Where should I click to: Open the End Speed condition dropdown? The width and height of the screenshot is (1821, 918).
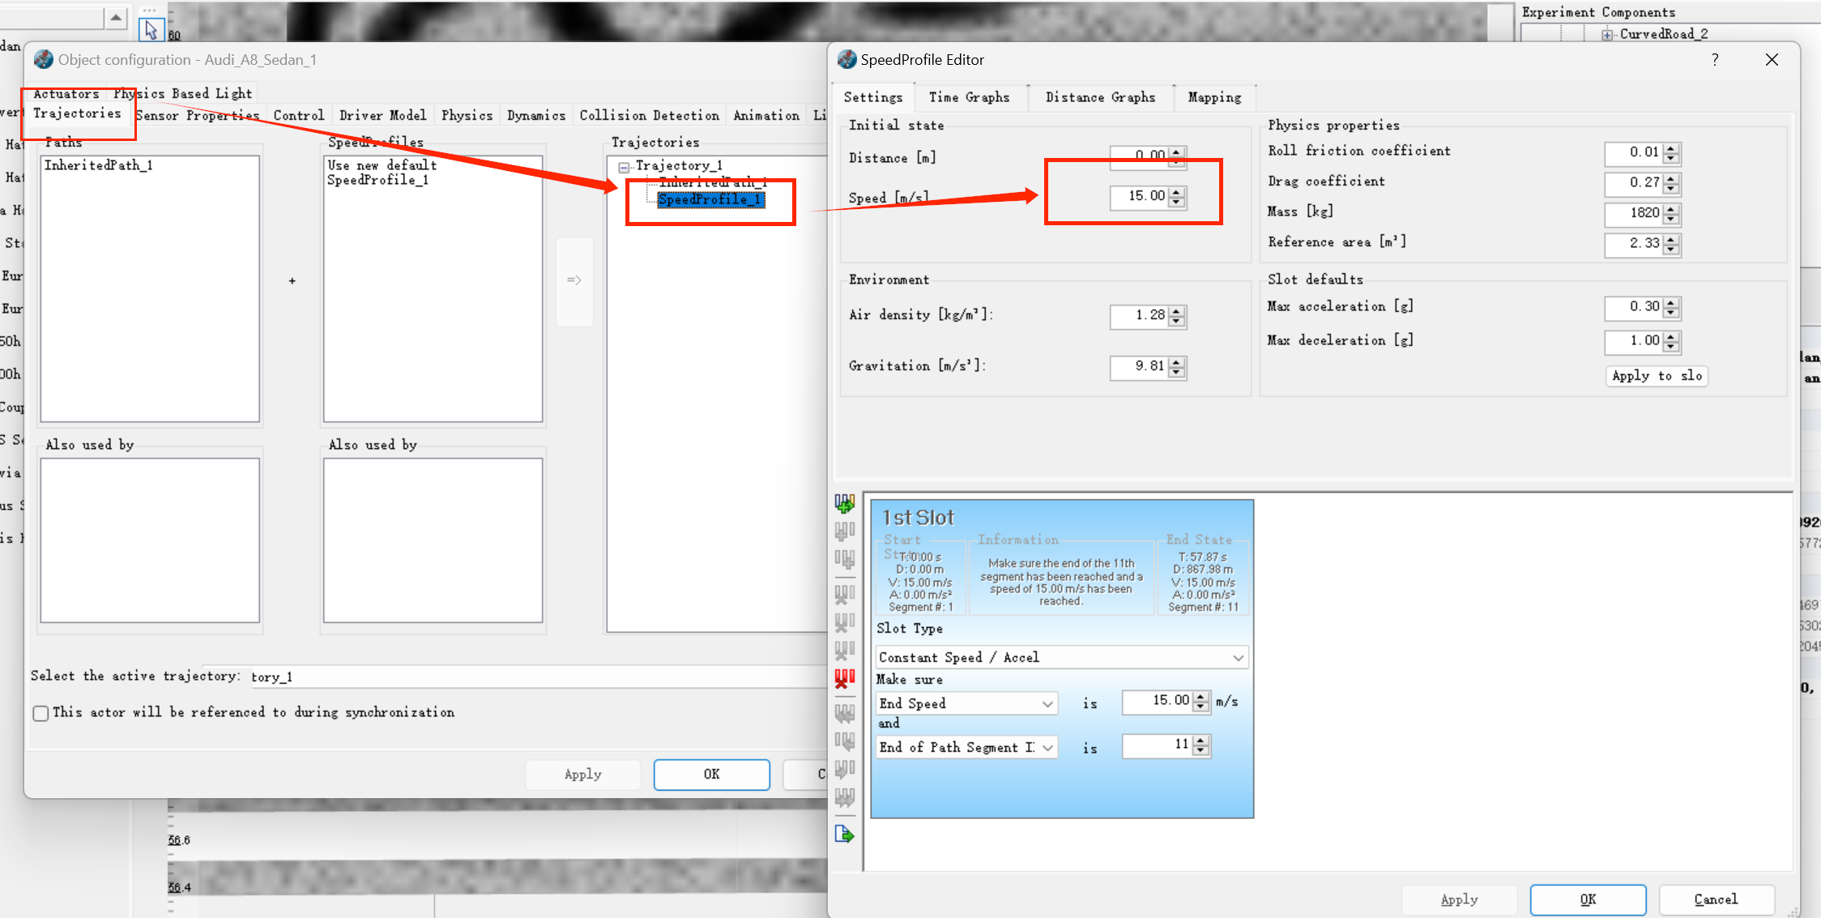(x=967, y=703)
